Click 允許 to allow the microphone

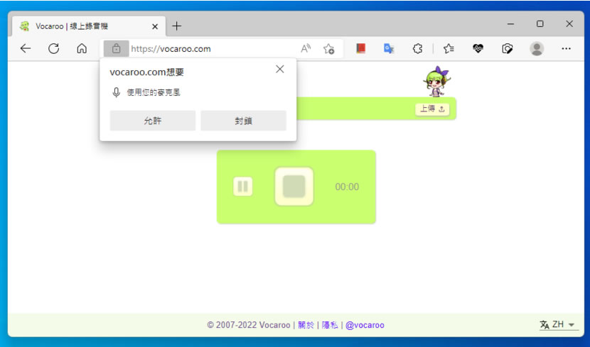[153, 121]
